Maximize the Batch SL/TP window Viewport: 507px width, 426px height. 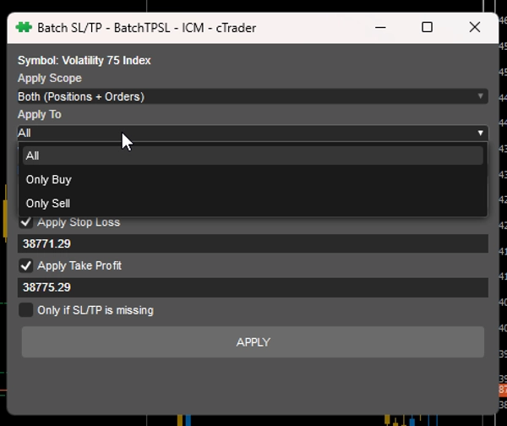pyautogui.click(x=427, y=28)
